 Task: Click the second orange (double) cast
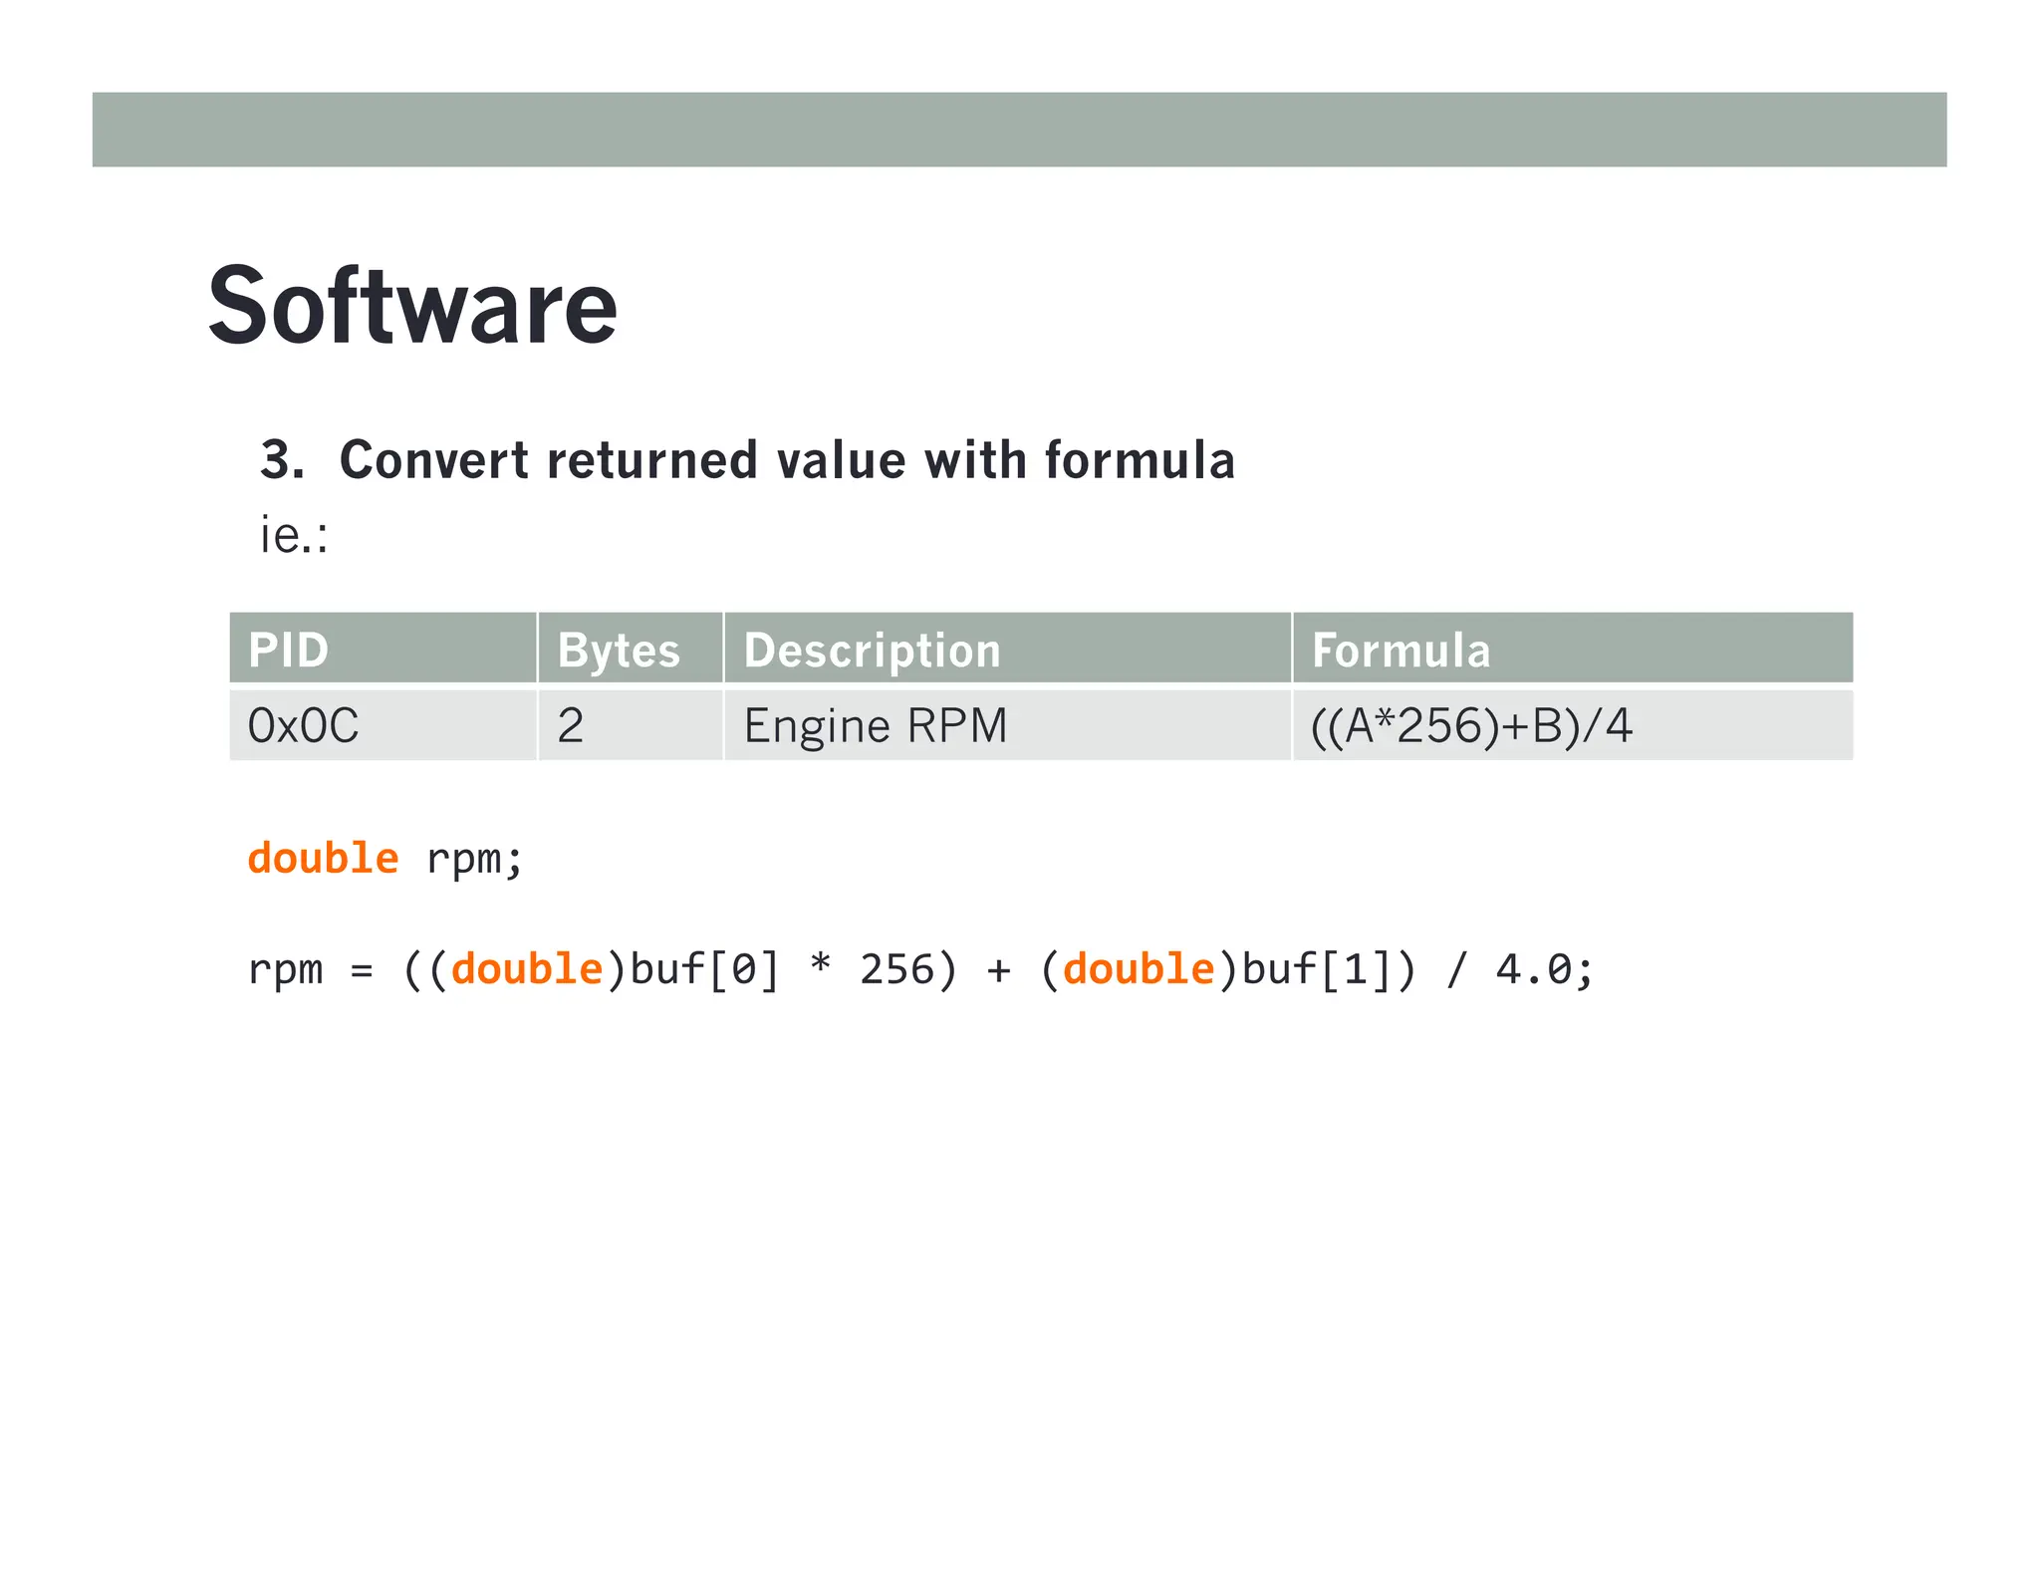tap(1139, 969)
